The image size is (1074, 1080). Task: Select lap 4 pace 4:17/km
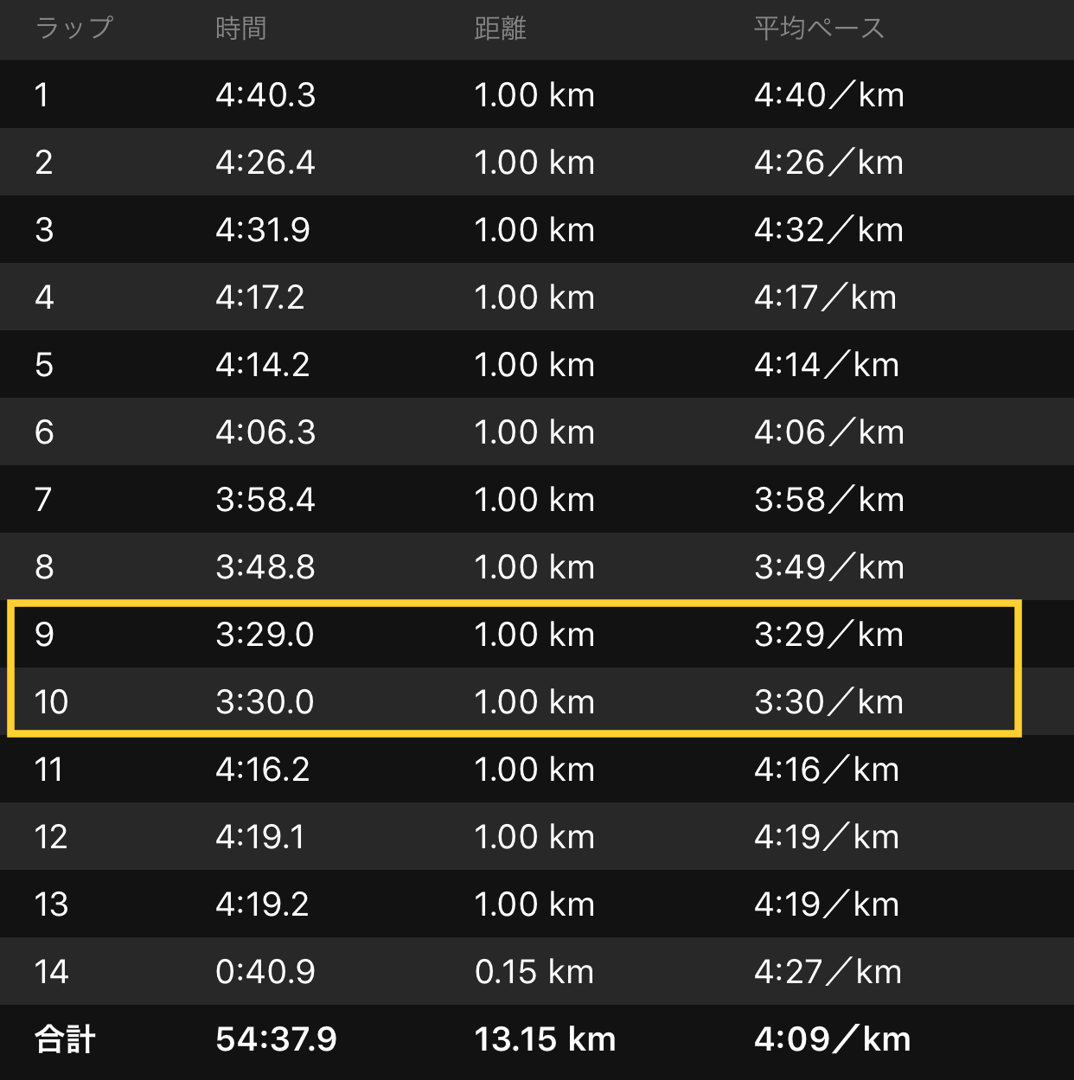pos(825,297)
